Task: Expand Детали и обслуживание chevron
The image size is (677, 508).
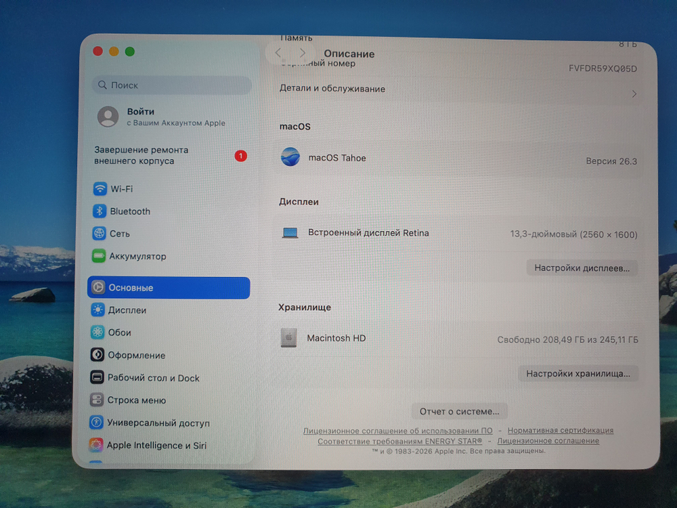Action: 634,93
